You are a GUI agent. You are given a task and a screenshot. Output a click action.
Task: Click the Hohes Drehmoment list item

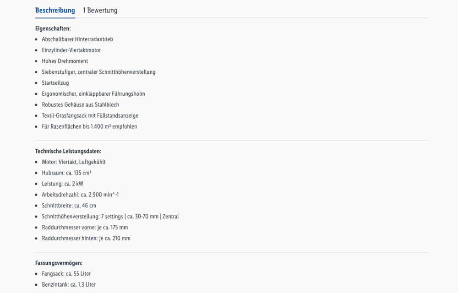tap(65, 61)
